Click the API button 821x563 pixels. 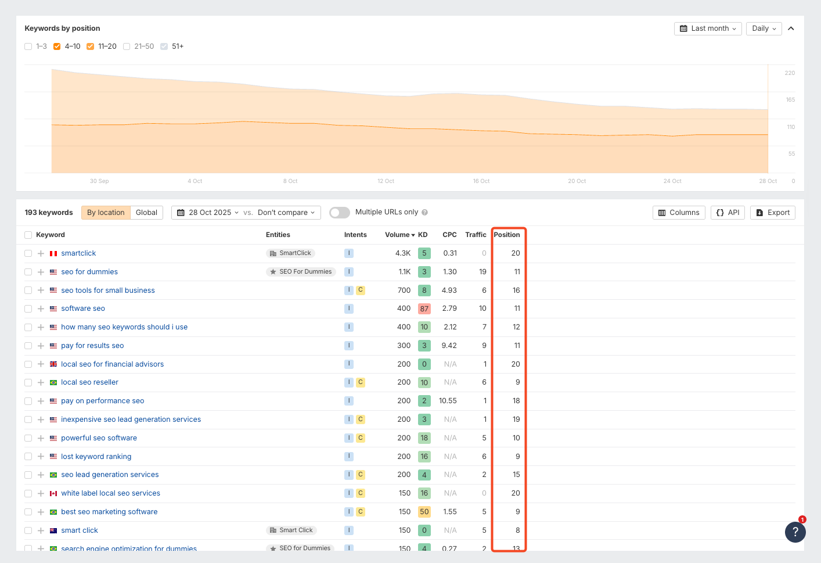coord(728,213)
